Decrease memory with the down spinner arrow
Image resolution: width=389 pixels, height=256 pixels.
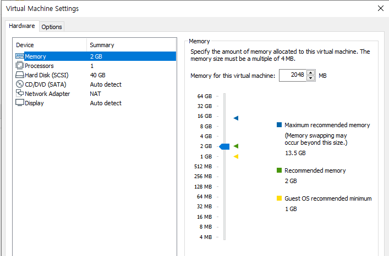click(311, 78)
